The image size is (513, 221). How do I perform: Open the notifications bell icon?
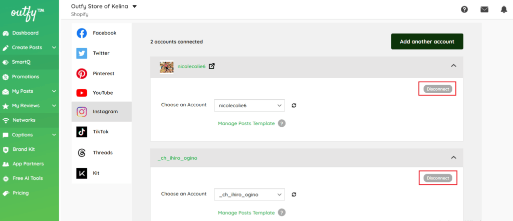click(503, 9)
